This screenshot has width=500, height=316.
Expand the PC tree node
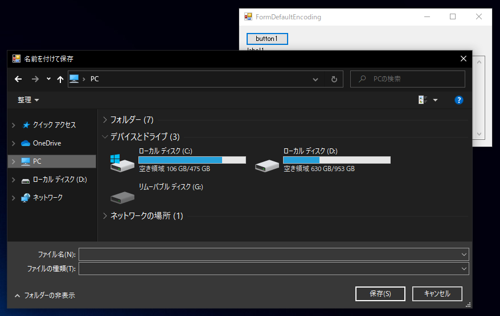click(14, 161)
